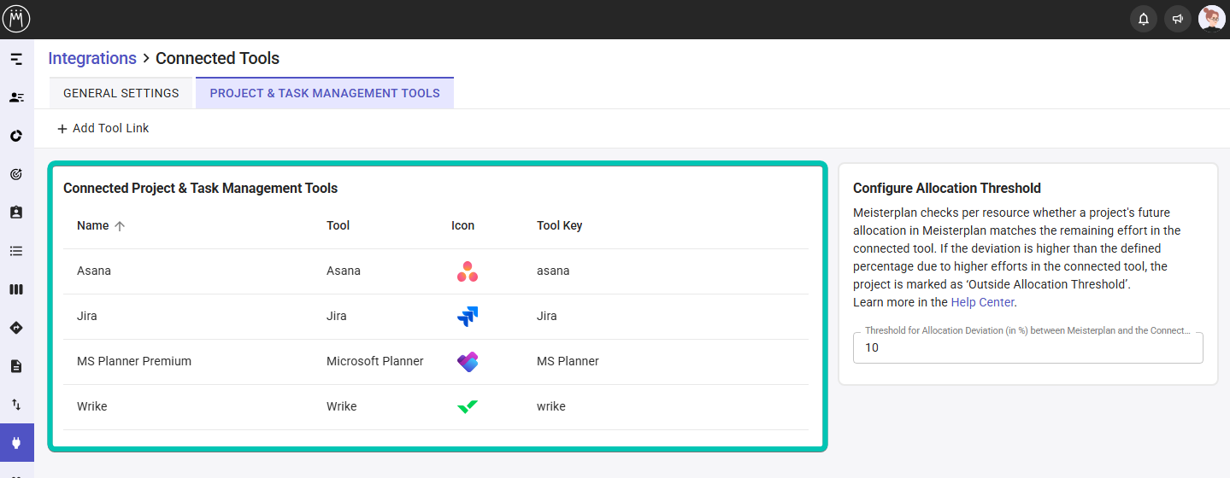The width and height of the screenshot is (1230, 478).
Task: Select Project & Task Management Tools tab
Action: point(325,93)
